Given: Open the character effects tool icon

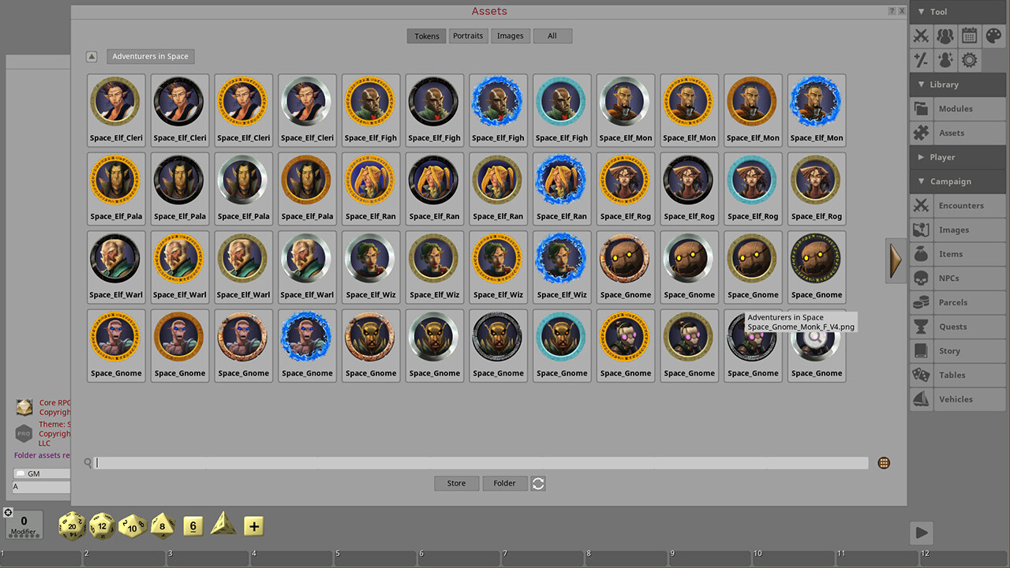Looking at the screenshot, I should tap(944, 59).
